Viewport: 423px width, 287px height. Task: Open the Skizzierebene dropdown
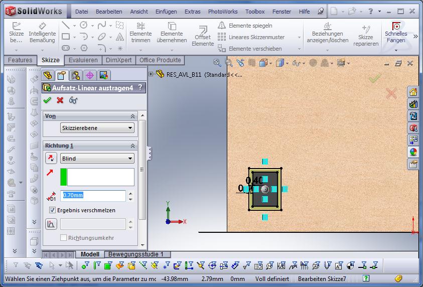[97, 128]
